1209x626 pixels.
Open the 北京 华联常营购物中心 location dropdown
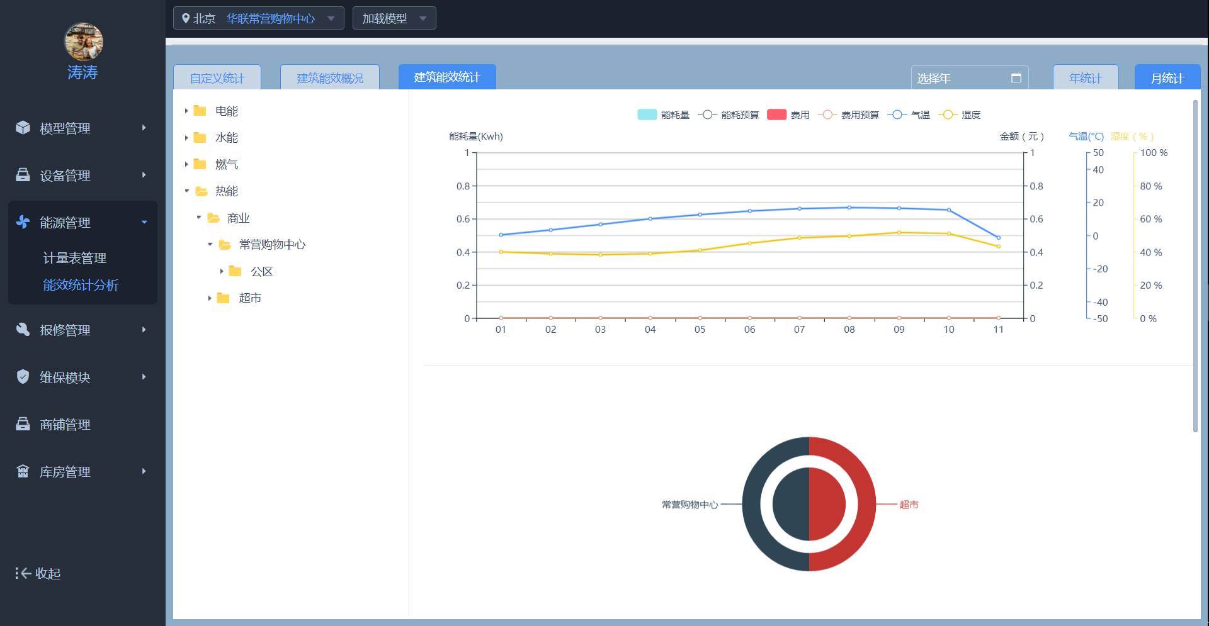pyautogui.click(x=259, y=18)
